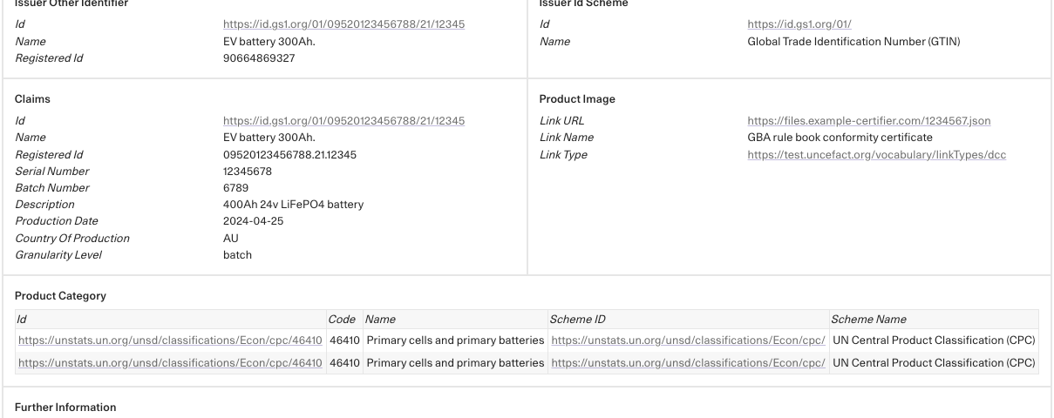Open first row's Scheme ID link

[688, 340]
